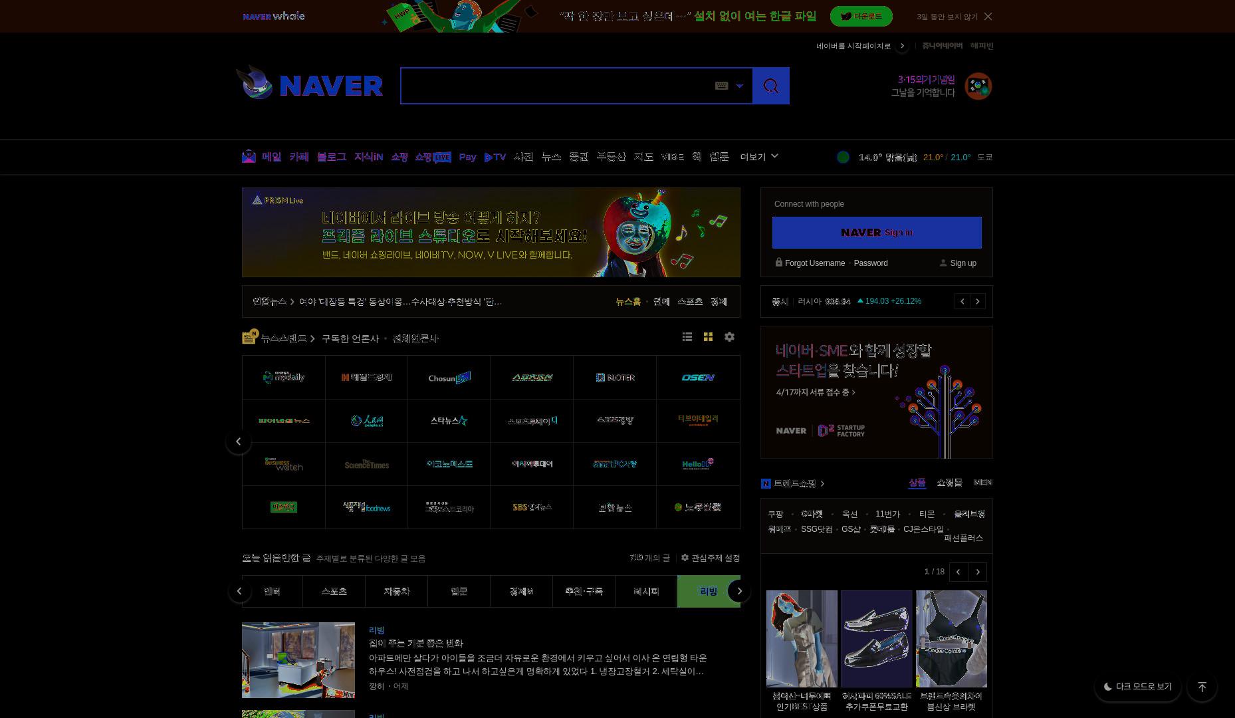Click in the Naver search input field
This screenshot has width=1235, height=718.
click(x=557, y=86)
